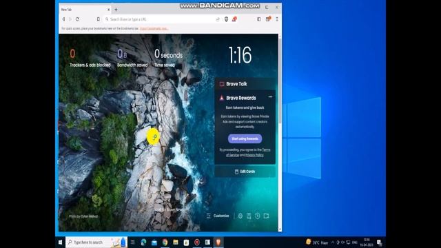Click the 1:16 clock on the new tab page
This screenshot has width=441, height=248.
coord(240,55)
